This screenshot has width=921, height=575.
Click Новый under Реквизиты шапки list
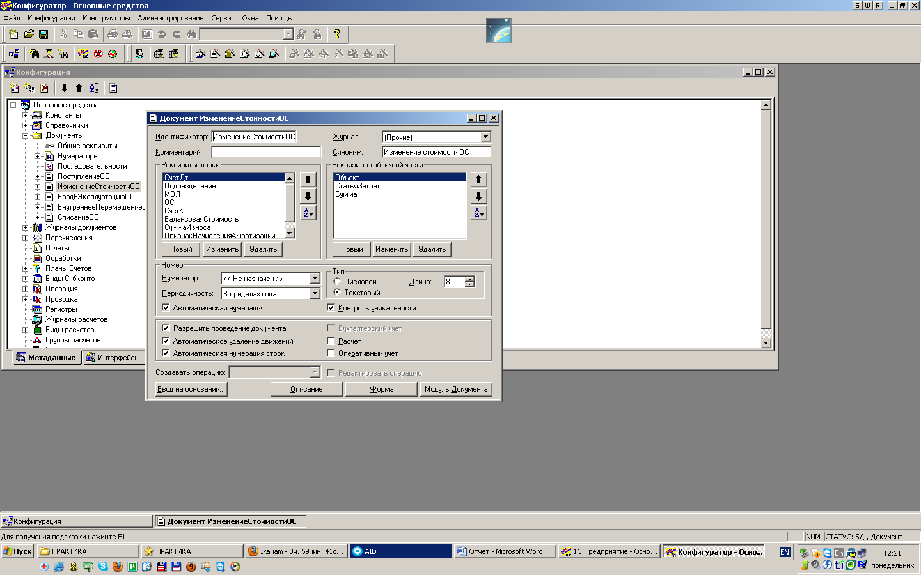tap(181, 249)
